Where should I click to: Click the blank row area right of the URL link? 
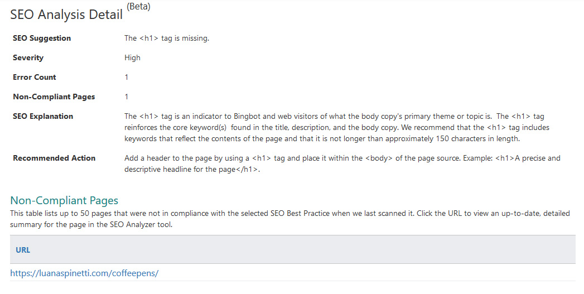click(x=368, y=273)
